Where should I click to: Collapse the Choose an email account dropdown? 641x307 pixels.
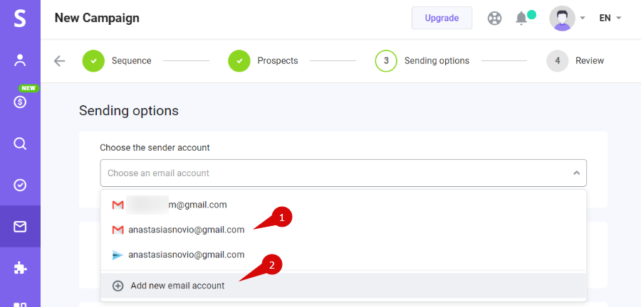[343, 173]
